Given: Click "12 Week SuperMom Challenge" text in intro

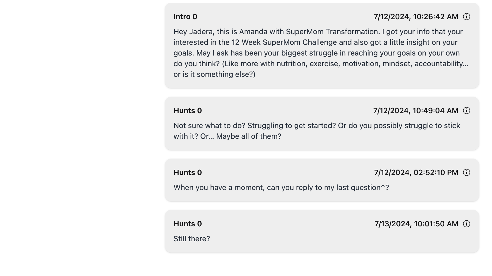Looking at the screenshot, I should 284,42.
